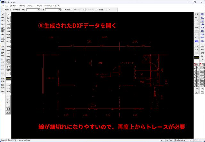Screen dimensions: 205x142
Task: Click the 新規 new file button
Action: [196, 15]
